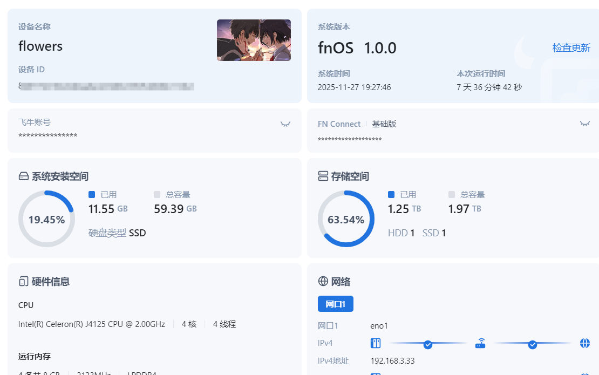599x375 pixels.
Task: Click the IPv4 router icon
Action: point(480,343)
